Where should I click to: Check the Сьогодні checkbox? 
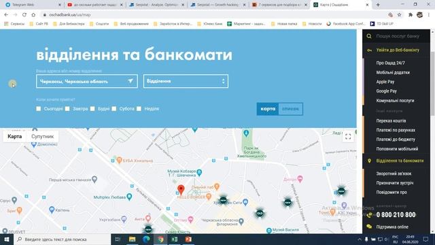coord(39,109)
